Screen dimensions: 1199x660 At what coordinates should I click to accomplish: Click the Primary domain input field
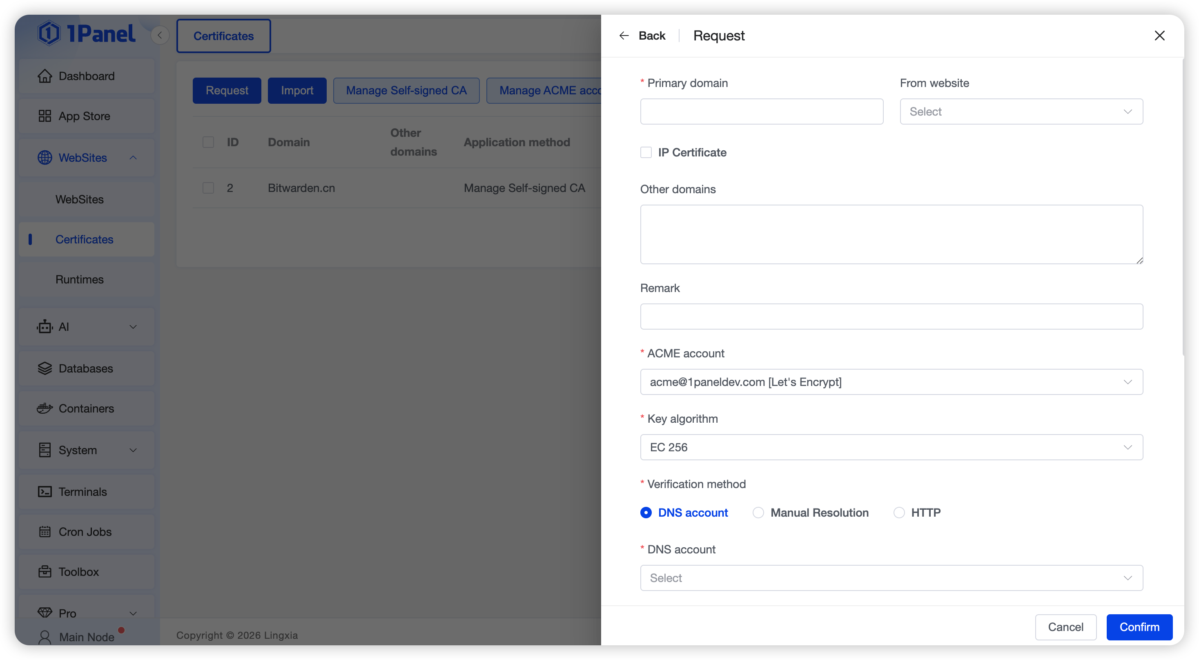tap(762, 112)
